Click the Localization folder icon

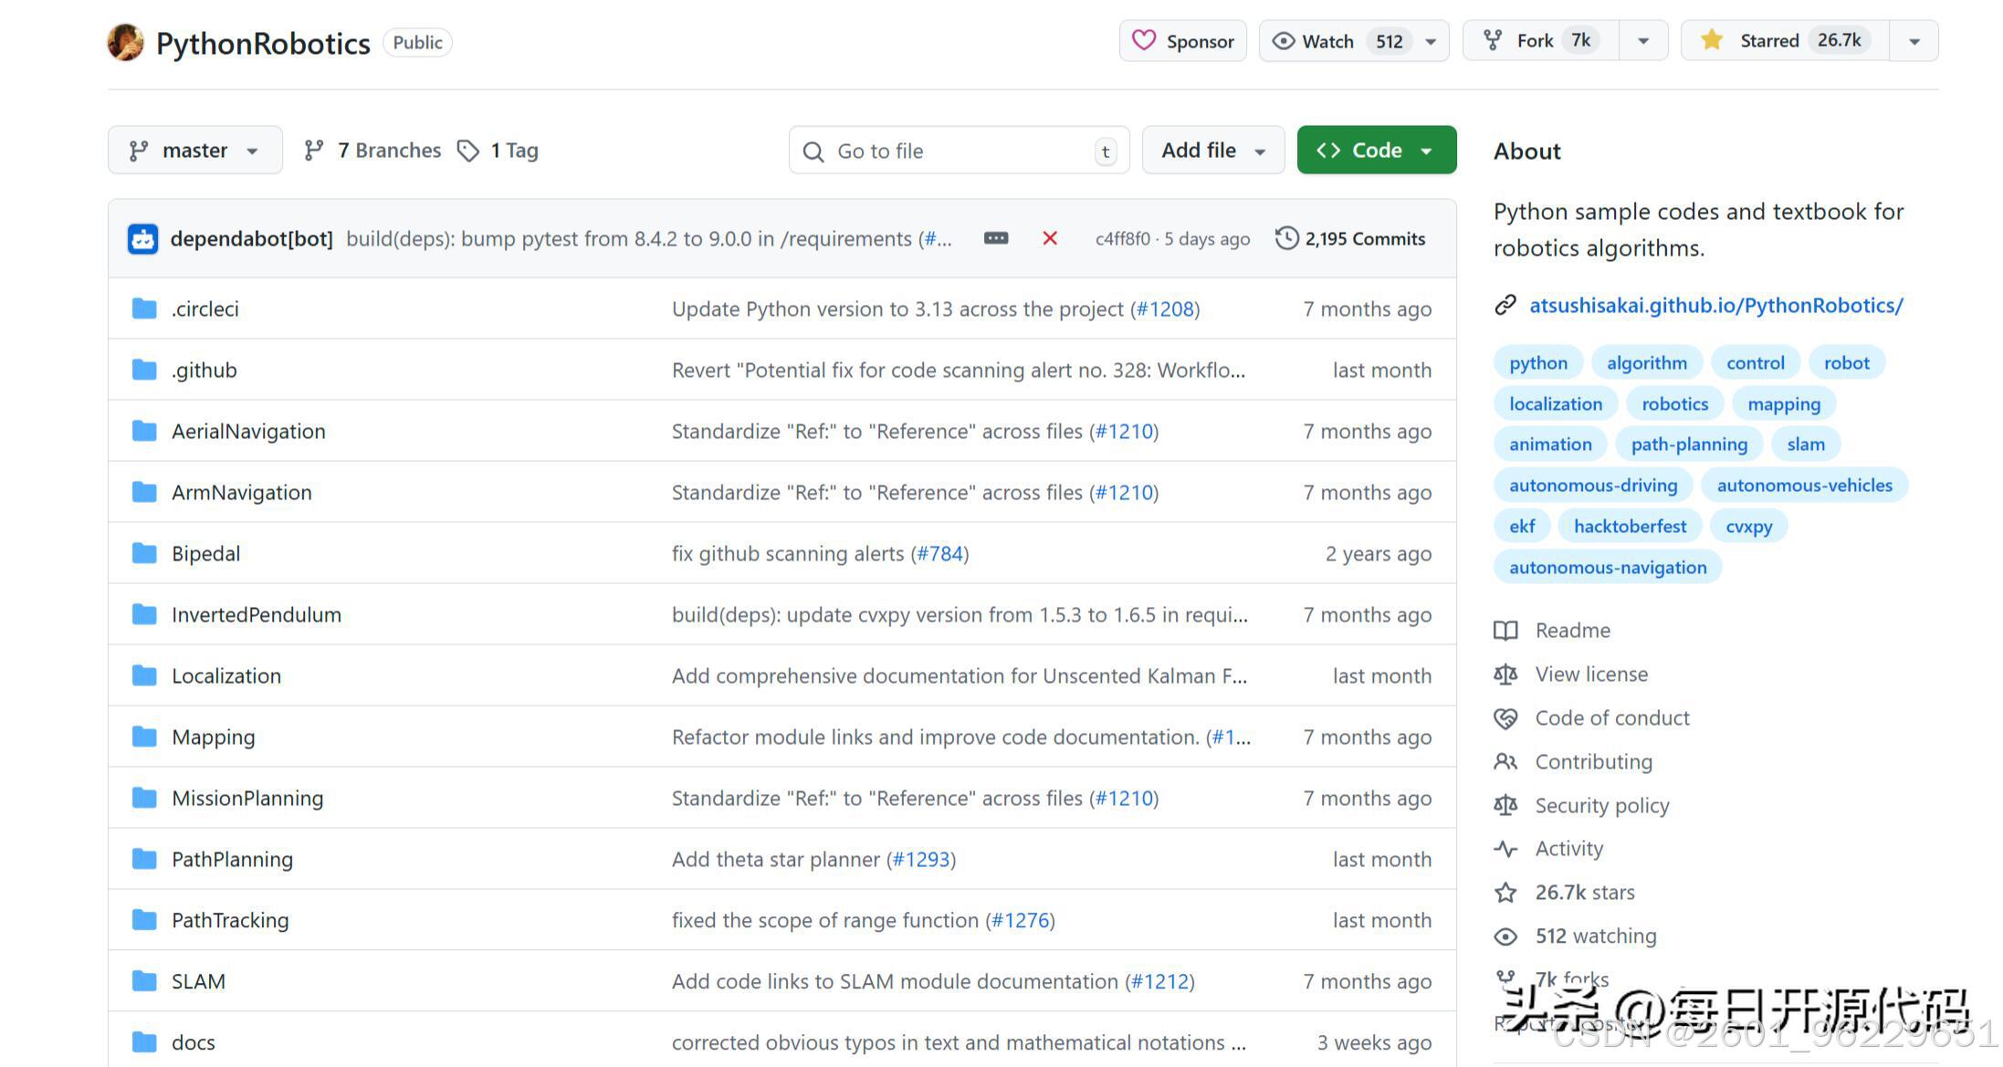point(144,675)
